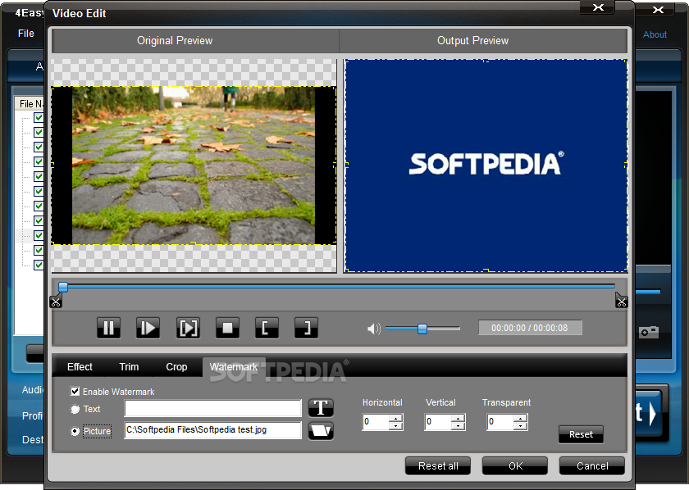Toggle the second file checkbox in file list
The height and width of the screenshot is (490, 689).
pos(39,132)
